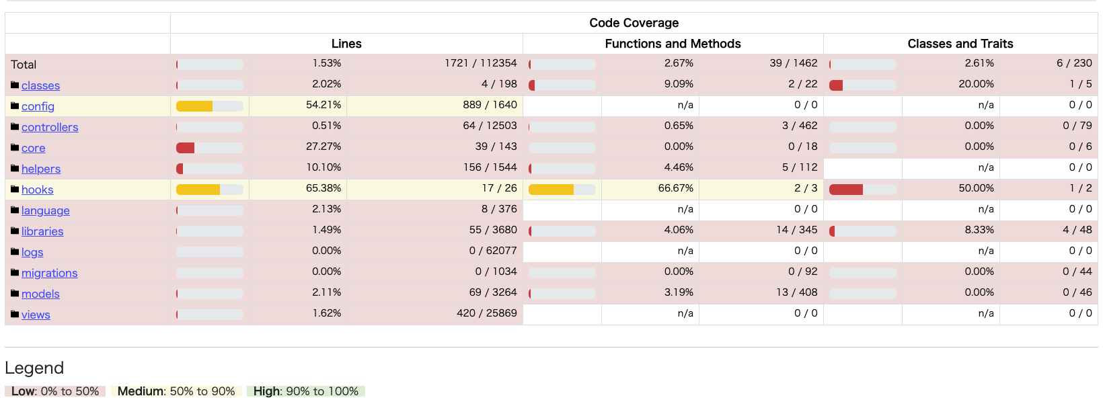1103x406 pixels.
Task: Click the folder icon beside libraries
Action: 15,231
